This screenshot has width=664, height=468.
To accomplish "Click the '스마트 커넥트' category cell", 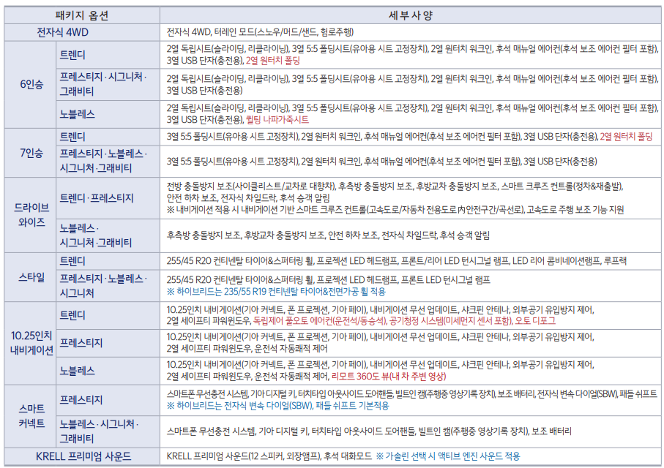I will [x=31, y=416].
